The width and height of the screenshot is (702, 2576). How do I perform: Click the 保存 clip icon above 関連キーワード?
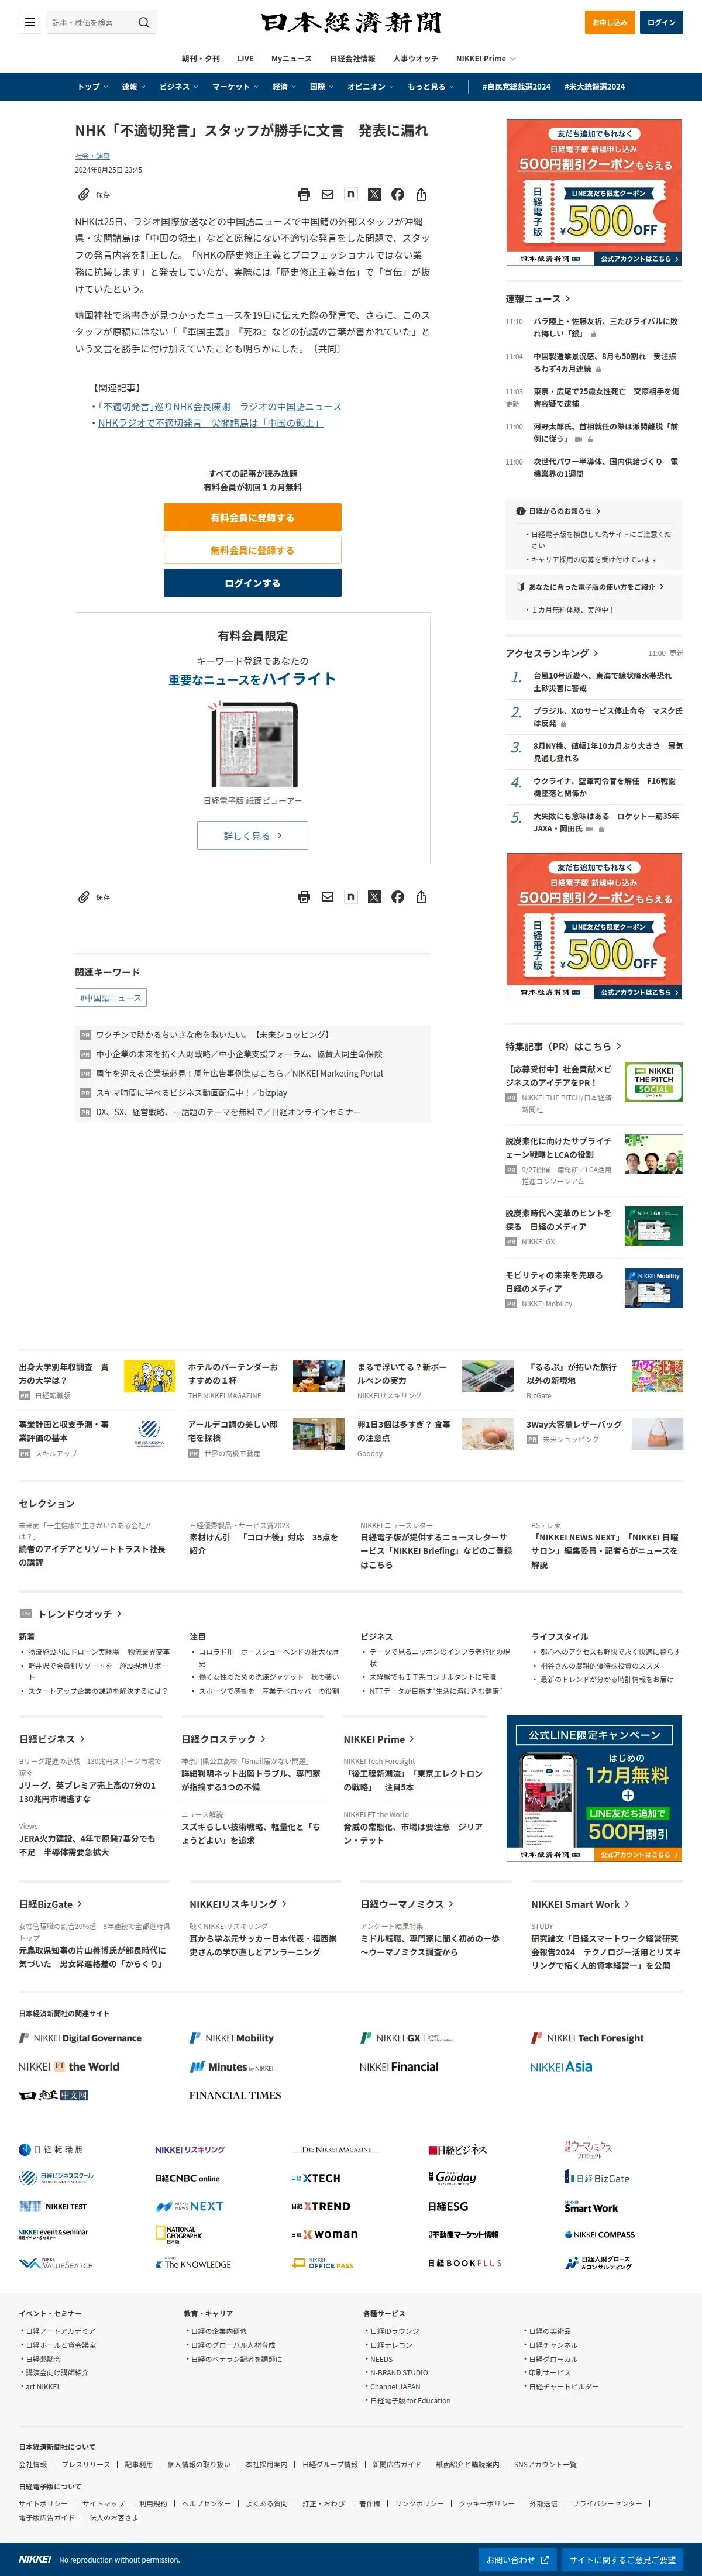84,897
